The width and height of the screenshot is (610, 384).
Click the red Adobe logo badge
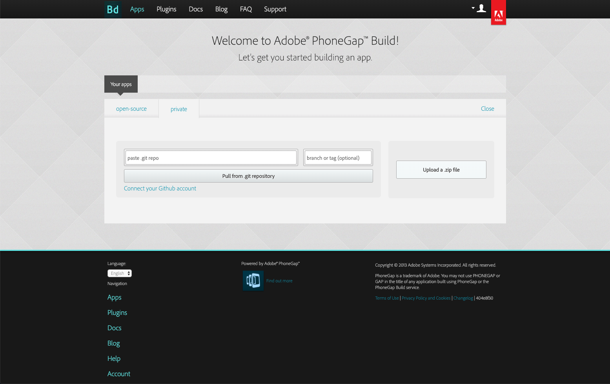[499, 13]
